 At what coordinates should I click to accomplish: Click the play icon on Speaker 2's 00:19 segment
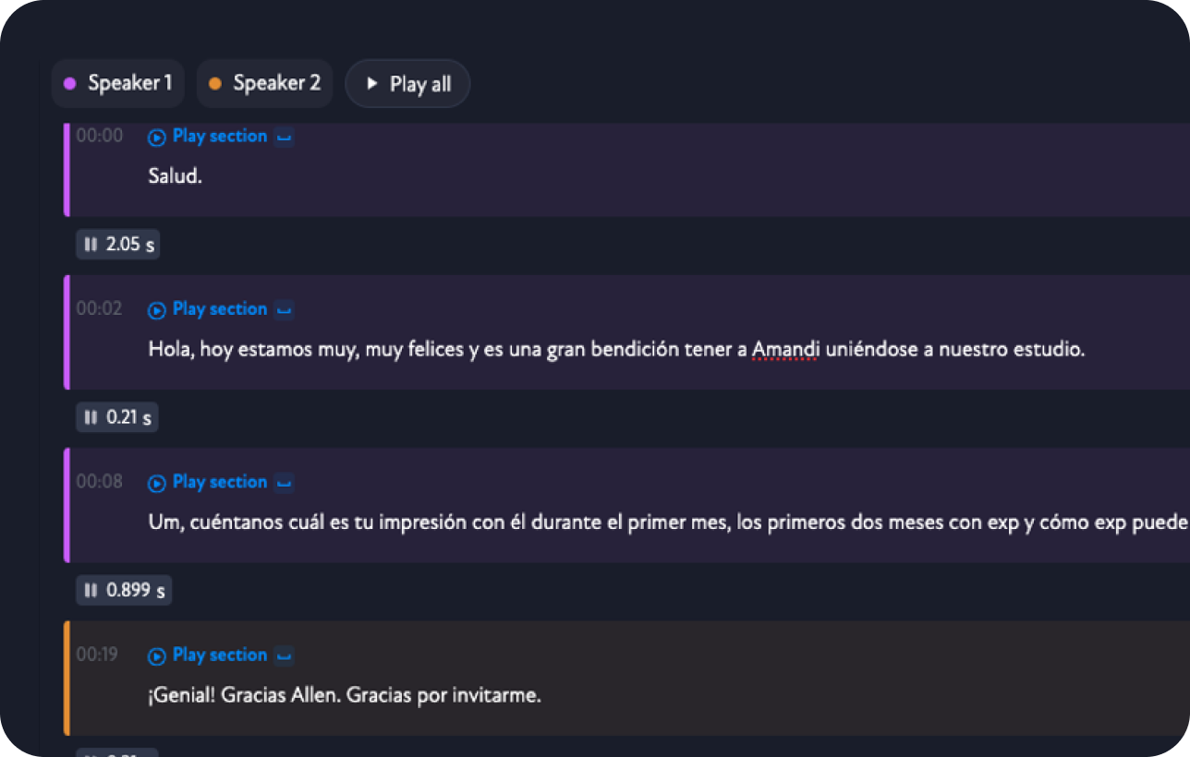pos(157,655)
